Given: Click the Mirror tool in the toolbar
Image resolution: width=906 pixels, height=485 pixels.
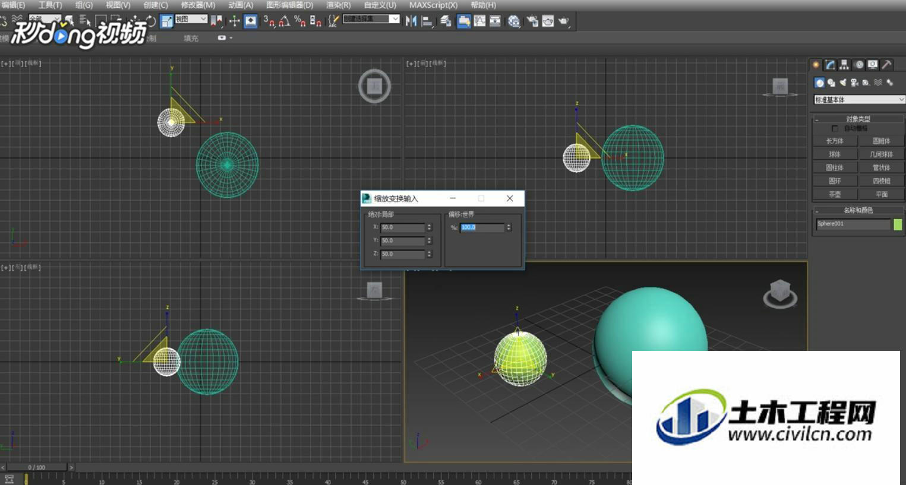Looking at the screenshot, I should point(411,21).
